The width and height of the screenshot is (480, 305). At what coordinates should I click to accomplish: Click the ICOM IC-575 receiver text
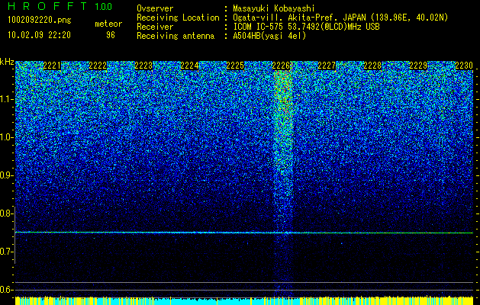point(306,27)
